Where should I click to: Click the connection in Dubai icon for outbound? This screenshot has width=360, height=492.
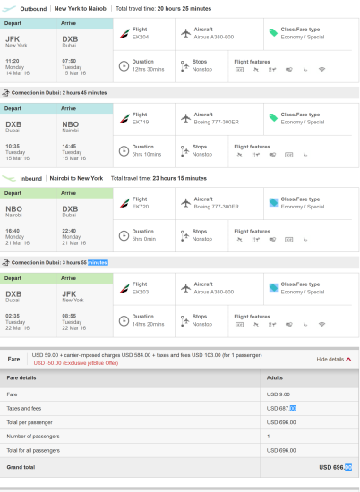coord(5,93)
